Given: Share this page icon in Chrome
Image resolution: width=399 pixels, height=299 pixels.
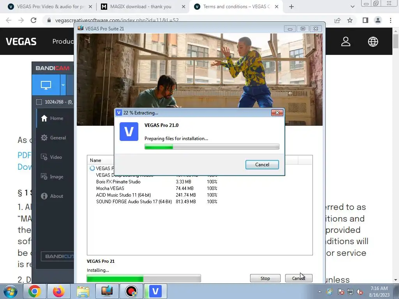Looking at the screenshot, I should [337, 20].
